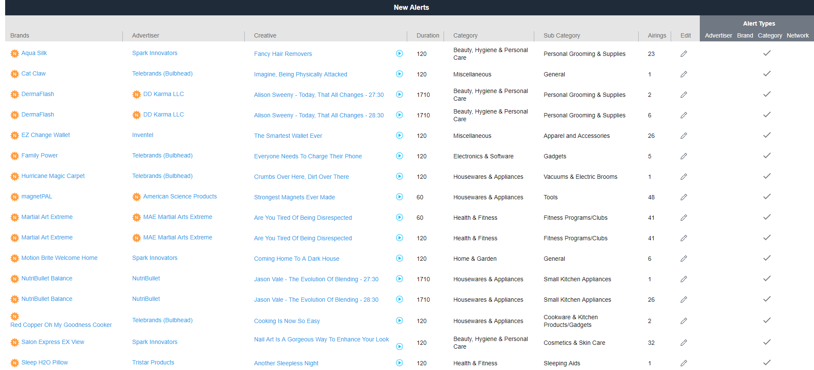Toggle category alert checkmark for Cat Claw
The image size is (814, 370).
[x=767, y=74]
